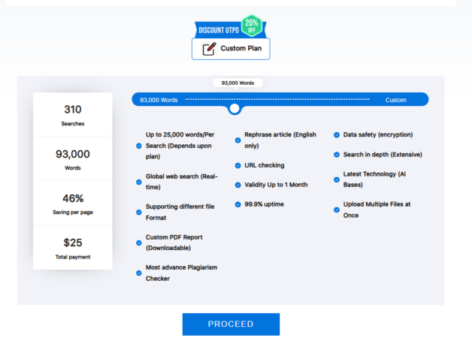Click the Upload Multiple Files at Once text
Image resolution: width=472 pixels, height=338 pixels.
[377, 210]
